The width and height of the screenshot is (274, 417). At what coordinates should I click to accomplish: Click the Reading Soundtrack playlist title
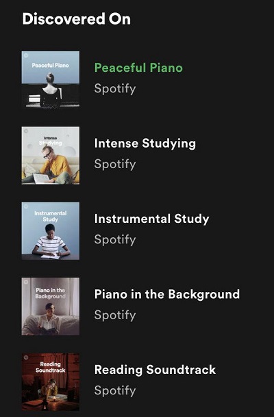155,370
